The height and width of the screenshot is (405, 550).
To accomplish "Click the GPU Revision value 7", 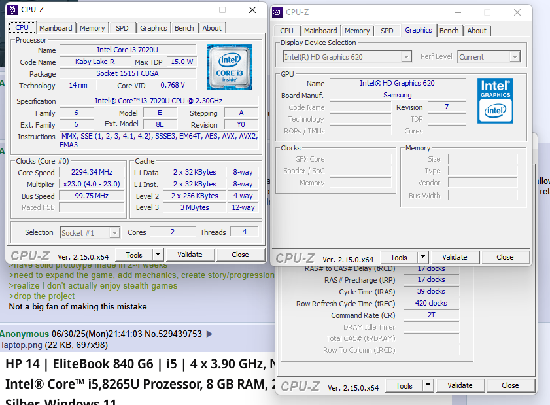I will pos(447,107).
